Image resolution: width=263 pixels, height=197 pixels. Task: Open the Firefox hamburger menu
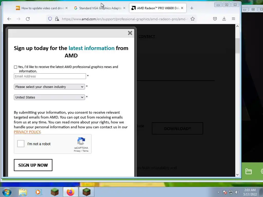click(x=233, y=19)
